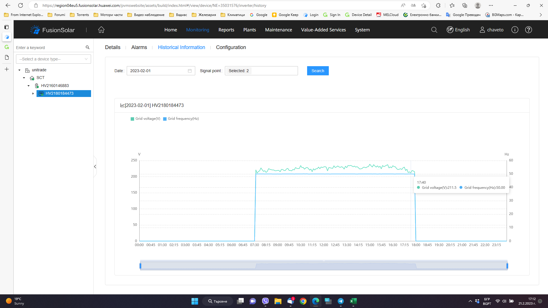Screen dimensions: 548x308
Task: Click the Signal point selection field
Action: 261,71
